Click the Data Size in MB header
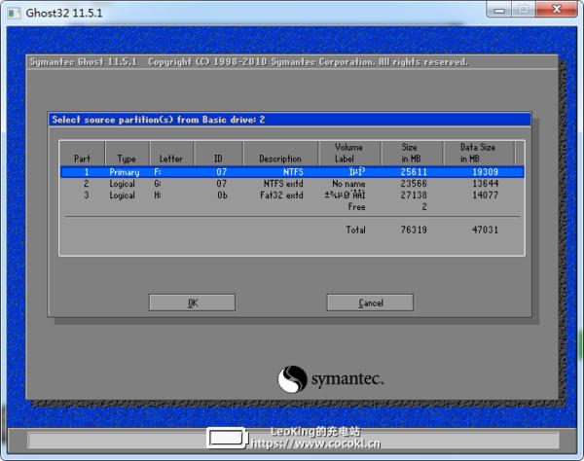Image resolution: width=584 pixels, height=461 pixels. point(478,153)
